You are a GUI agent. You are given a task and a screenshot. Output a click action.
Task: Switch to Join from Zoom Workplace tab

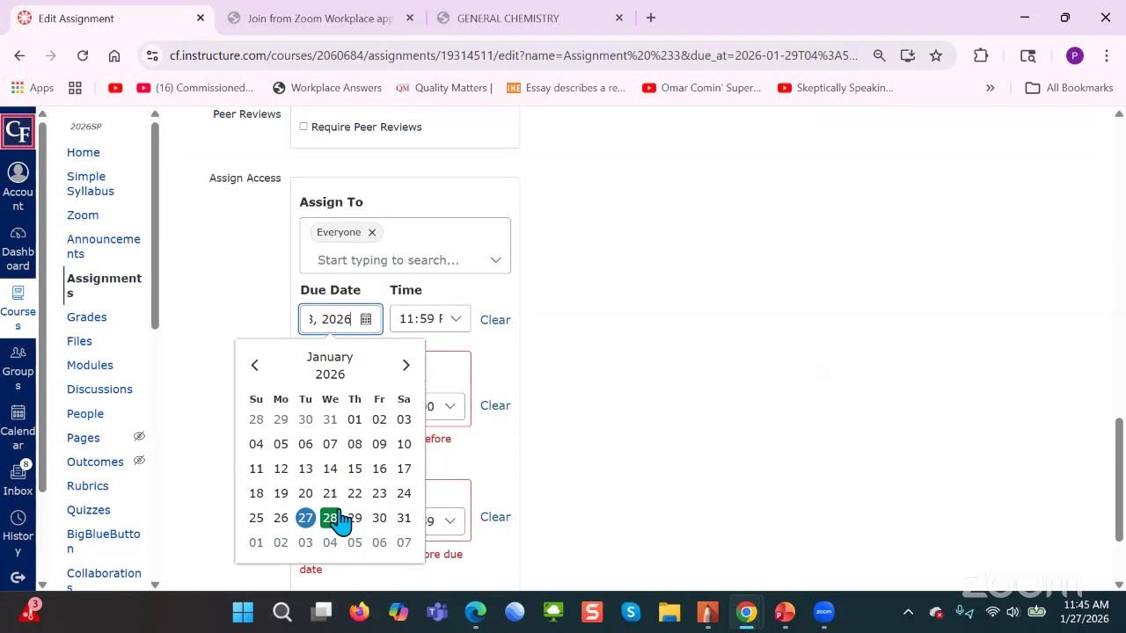click(320, 18)
